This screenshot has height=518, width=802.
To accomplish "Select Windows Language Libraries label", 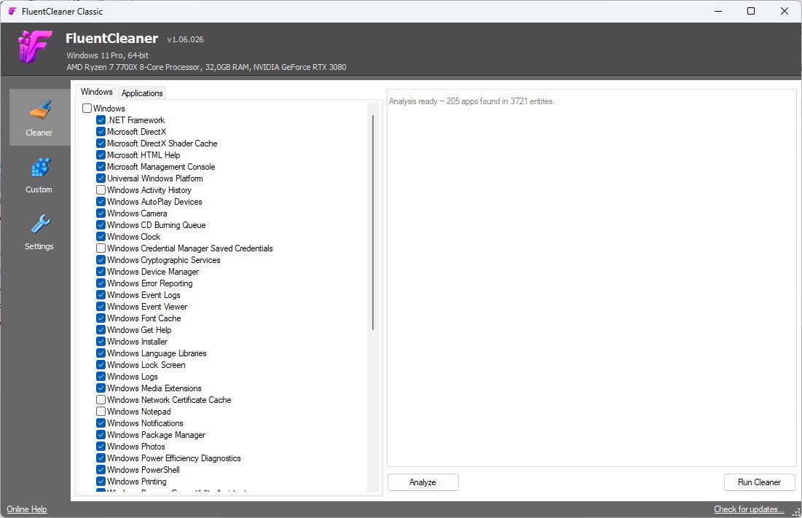I will click(x=157, y=353).
